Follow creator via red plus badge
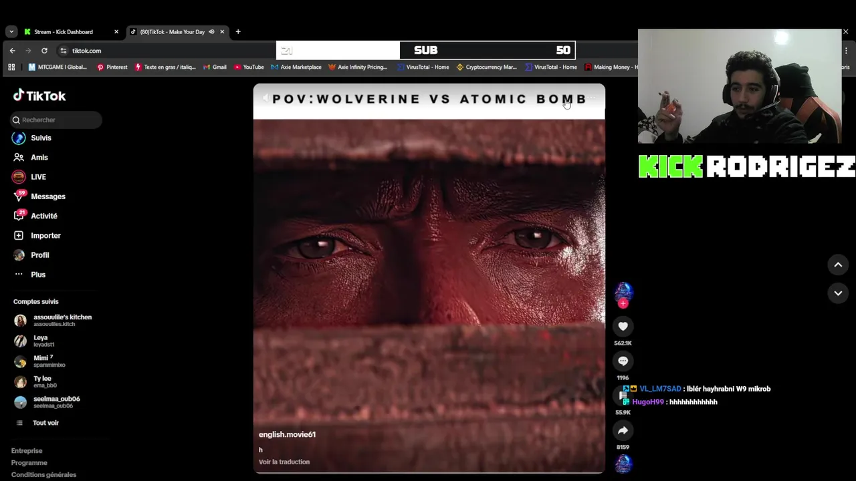 (x=623, y=303)
